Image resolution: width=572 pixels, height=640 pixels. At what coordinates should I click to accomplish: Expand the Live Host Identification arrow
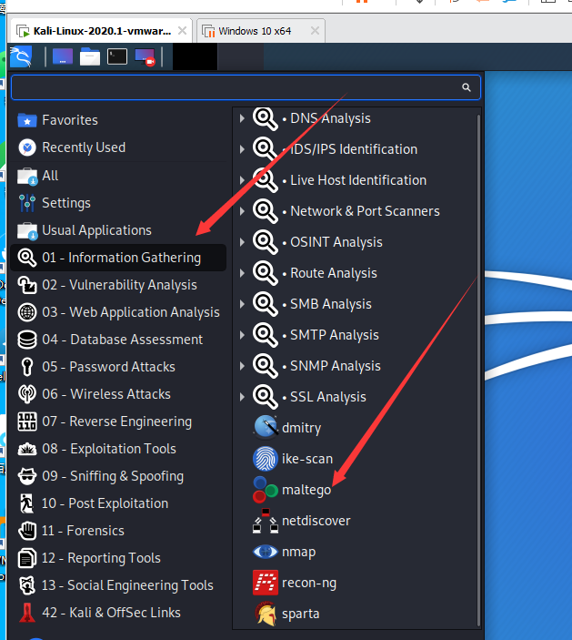[x=242, y=180]
